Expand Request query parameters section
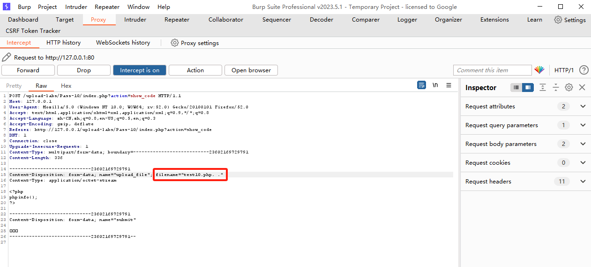This screenshot has width=591, height=267. [x=583, y=125]
